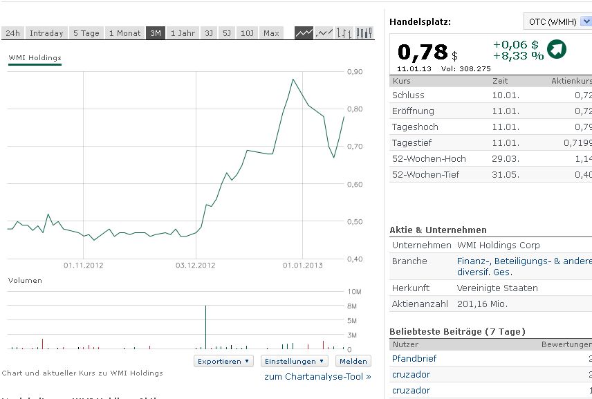This screenshot has height=399, width=592.
Task: Select the line chart type icon
Action: click(x=304, y=33)
